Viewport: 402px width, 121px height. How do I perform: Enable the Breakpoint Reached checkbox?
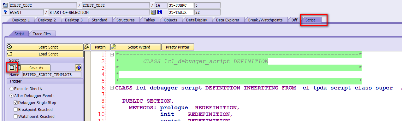click(x=15, y=110)
